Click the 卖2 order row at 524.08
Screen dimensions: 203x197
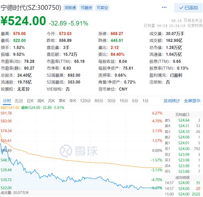pos(182,137)
